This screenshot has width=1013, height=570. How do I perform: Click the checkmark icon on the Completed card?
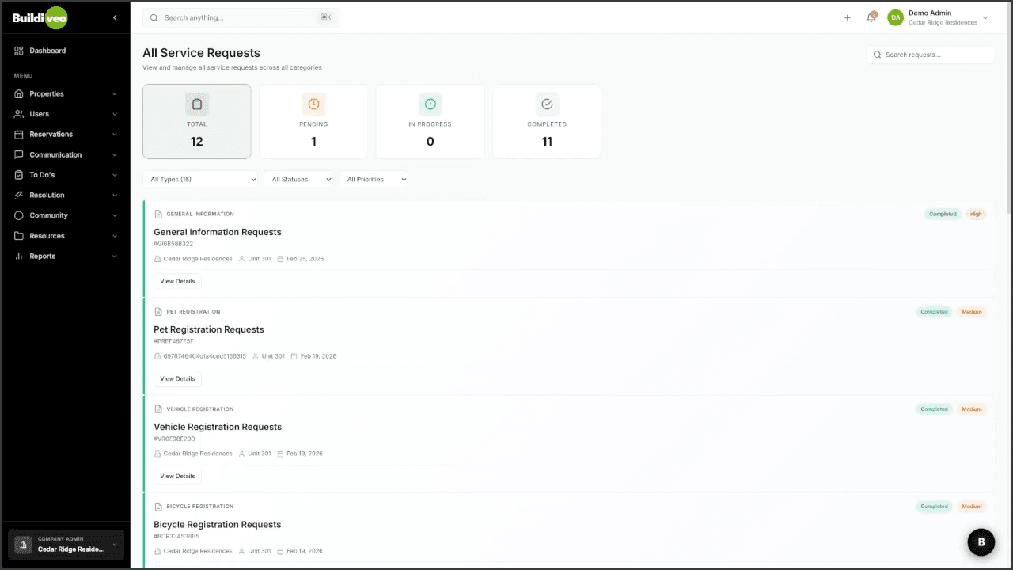coord(546,104)
